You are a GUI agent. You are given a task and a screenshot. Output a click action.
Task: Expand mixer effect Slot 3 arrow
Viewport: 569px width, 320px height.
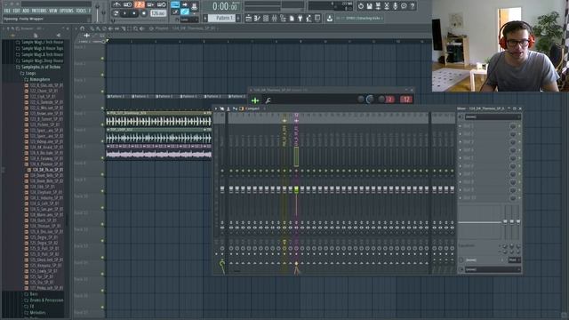pos(461,142)
